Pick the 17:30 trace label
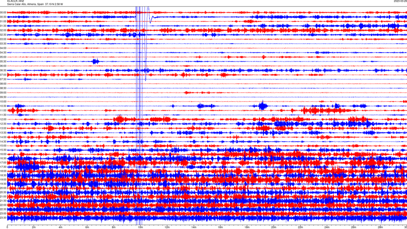Viewport: 407px width, 229px height. point(3,167)
